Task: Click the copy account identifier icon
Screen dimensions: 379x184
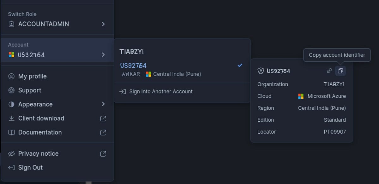Action: (x=340, y=71)
